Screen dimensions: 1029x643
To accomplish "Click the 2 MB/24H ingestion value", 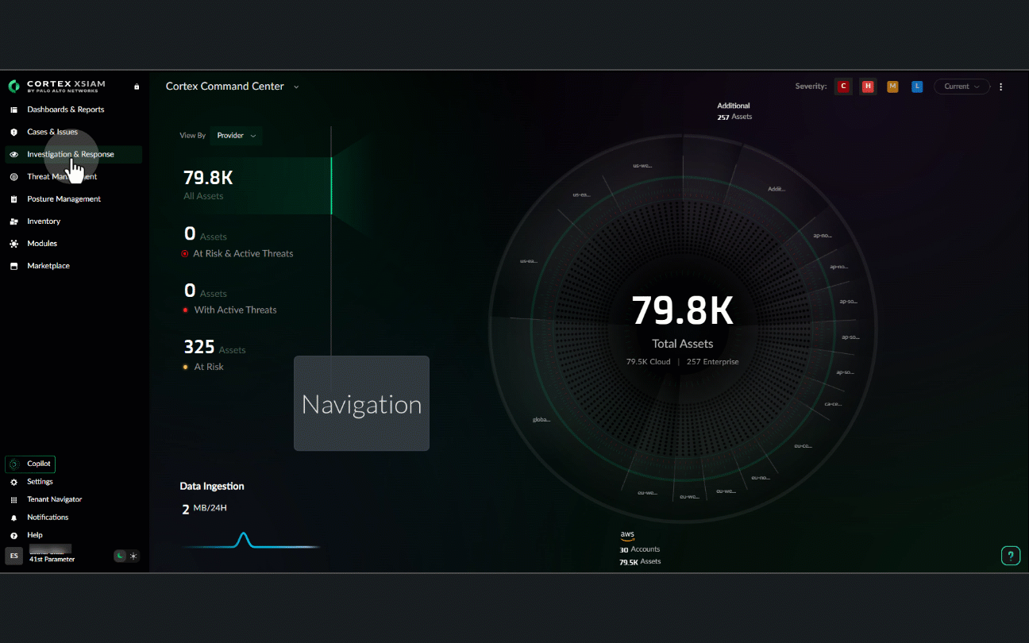I will click(x=205, y=509).
